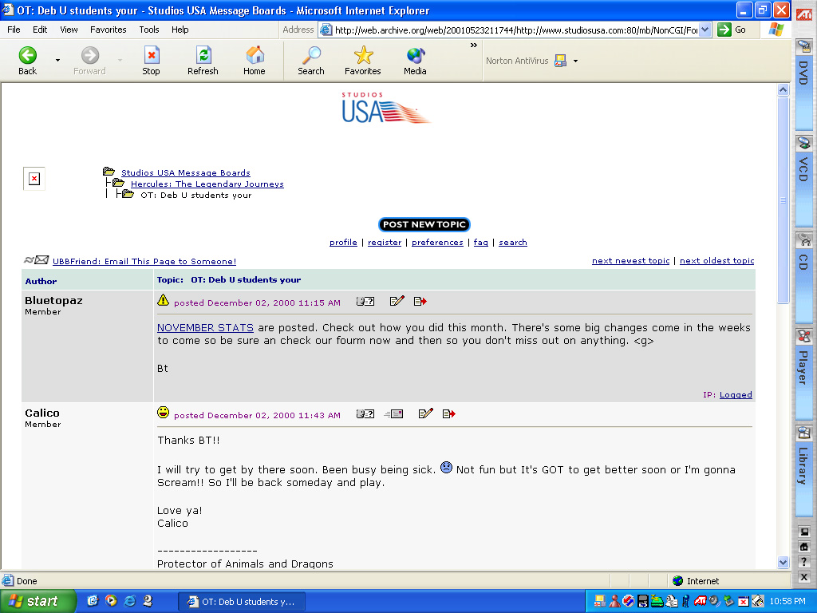Click the UBBFriend email this page link
This screenshot has height=613, width=817.
pos(144,262)
